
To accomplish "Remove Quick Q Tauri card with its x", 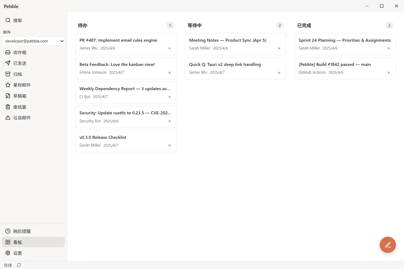I will point(279,73).
